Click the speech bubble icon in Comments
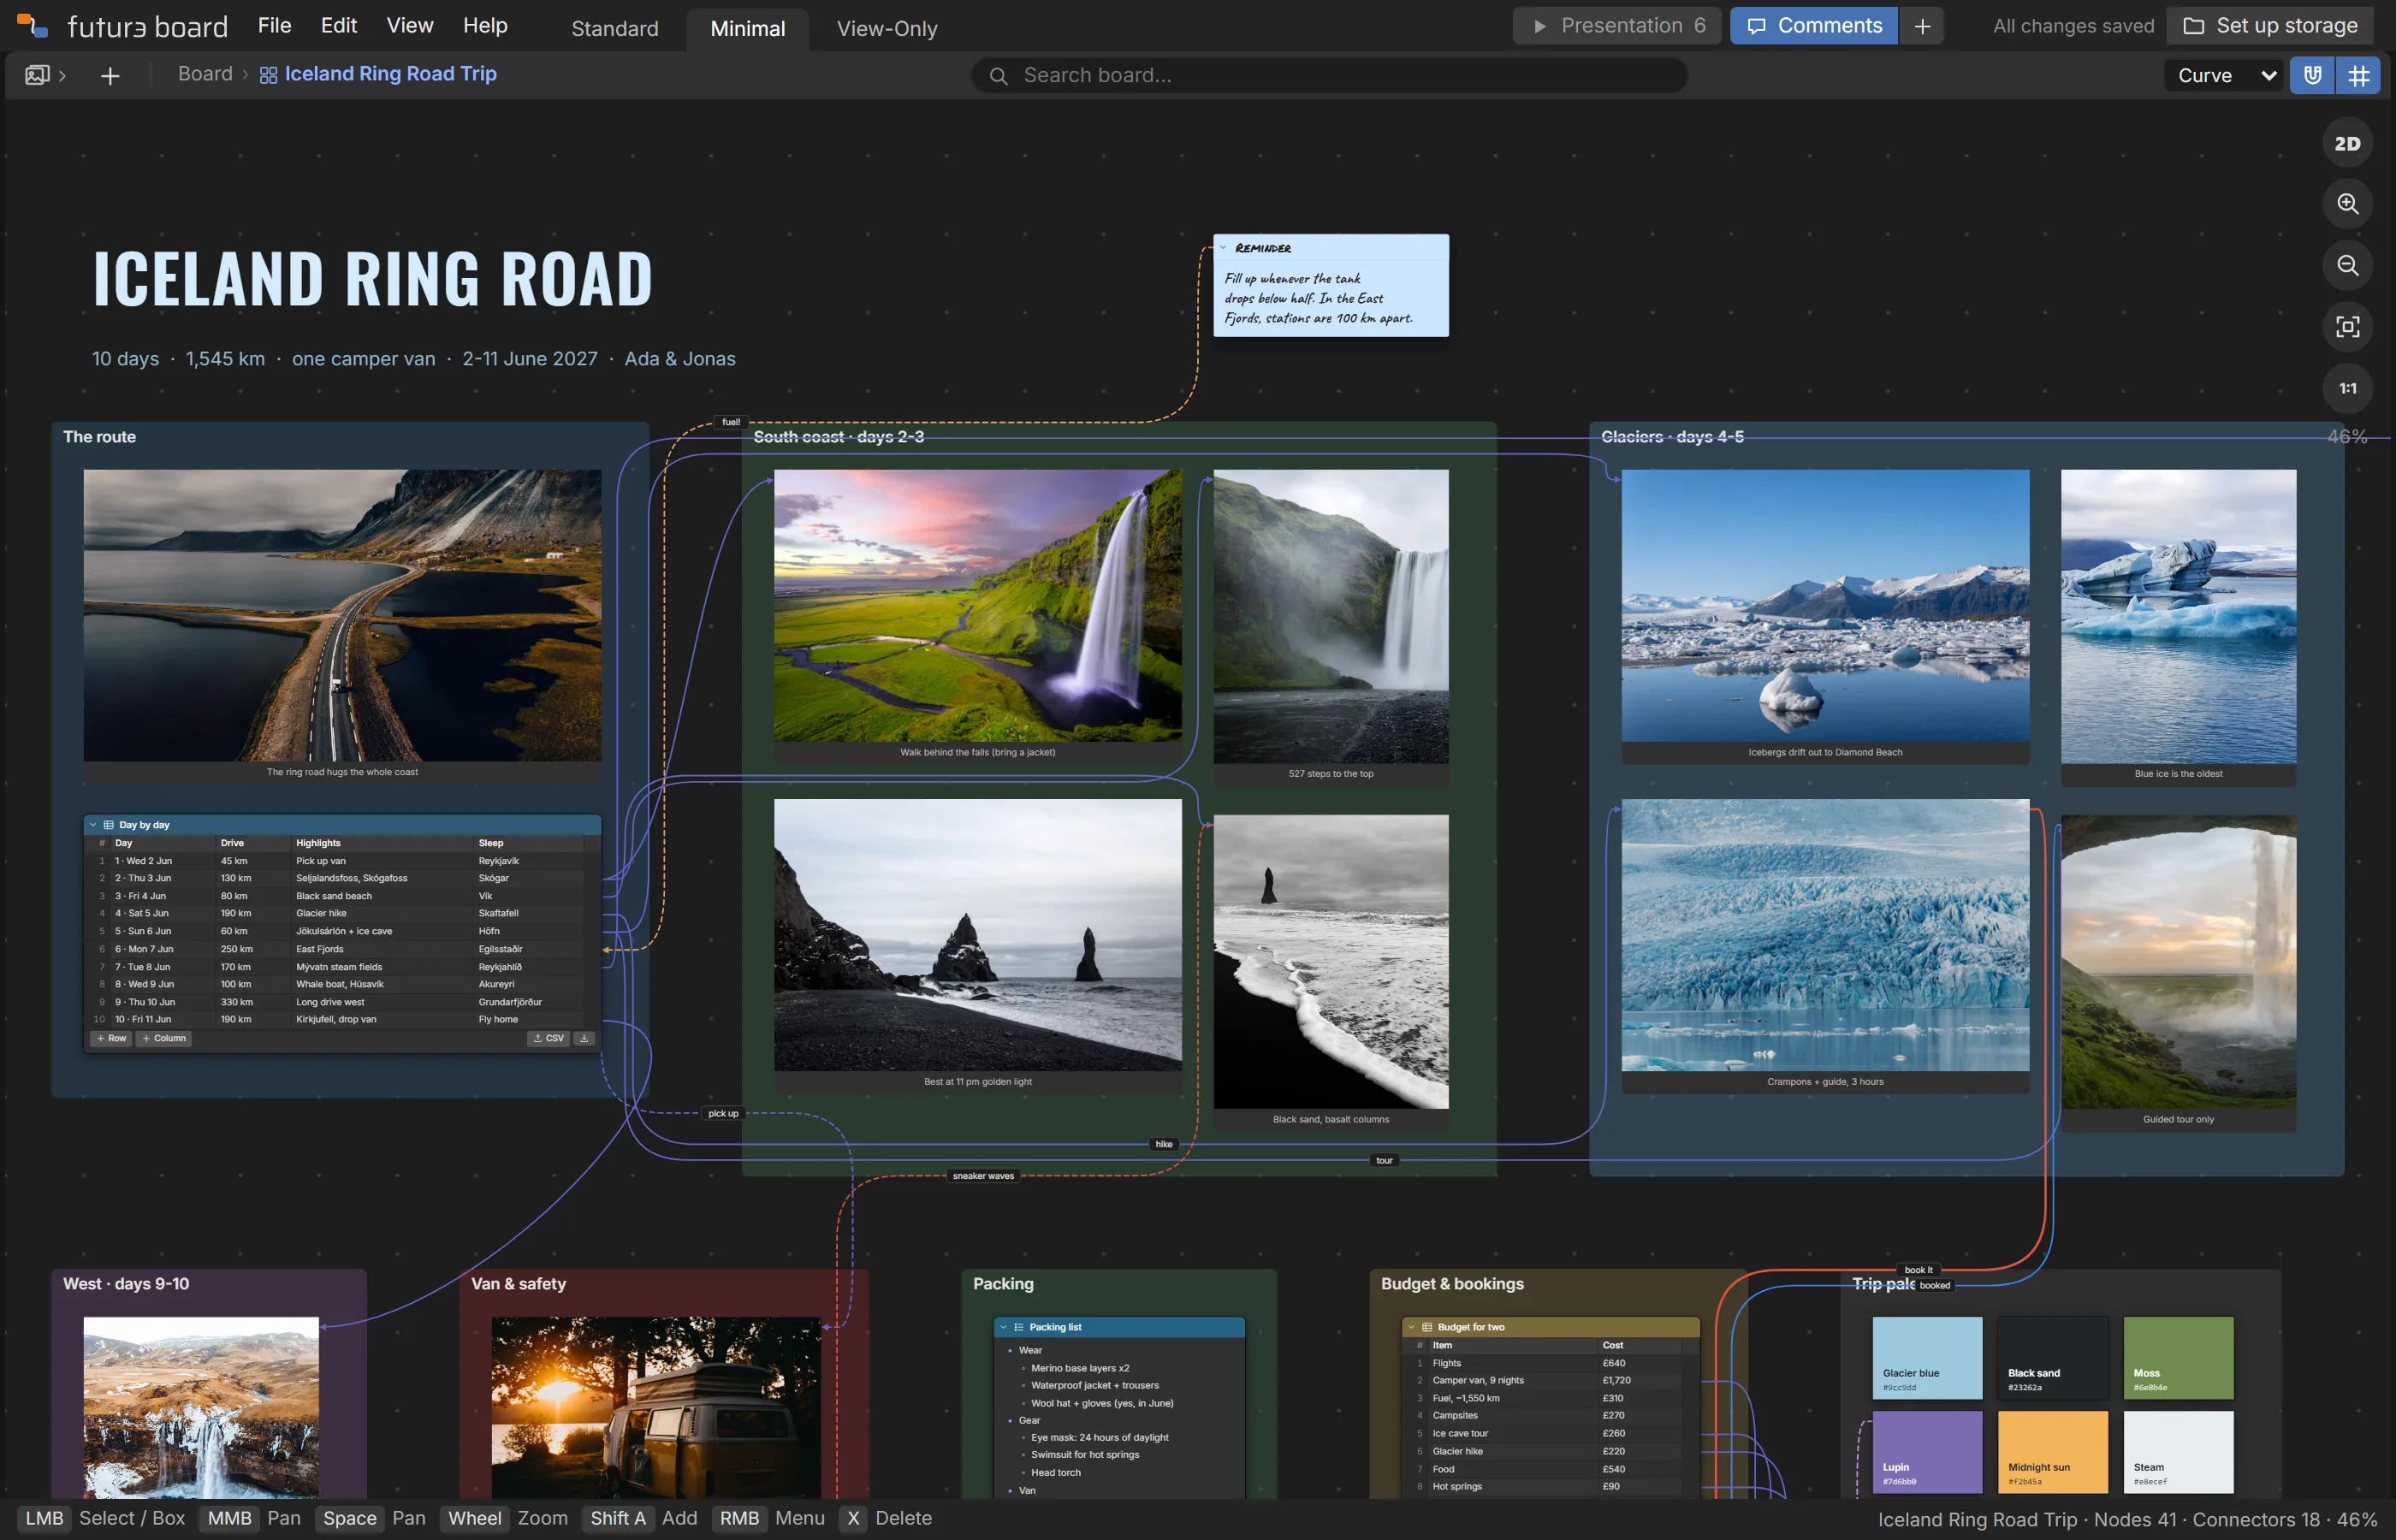The height and width of the screenshot is (1540, 2396). [1756, 26]
